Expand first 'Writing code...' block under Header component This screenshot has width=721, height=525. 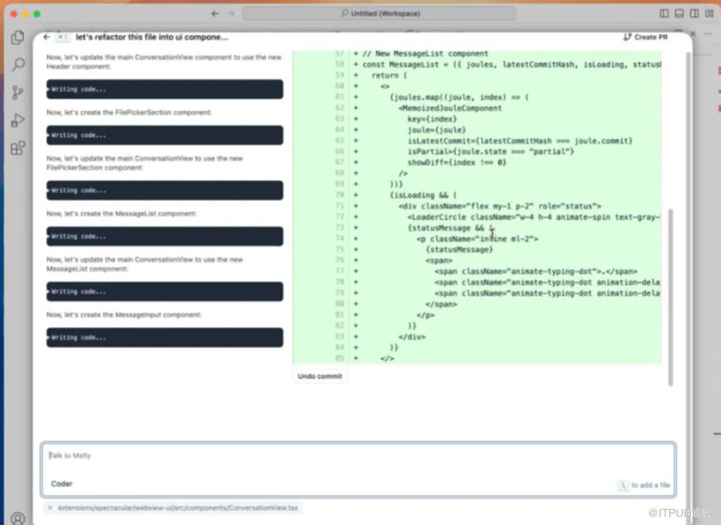pos(164,89)
